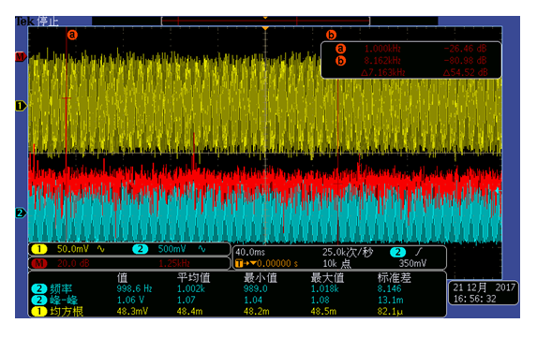Screen dimensions: 537x338
Task: Click the orange cursor 'b' marker above waveform
Action: [x=331, y=35]
